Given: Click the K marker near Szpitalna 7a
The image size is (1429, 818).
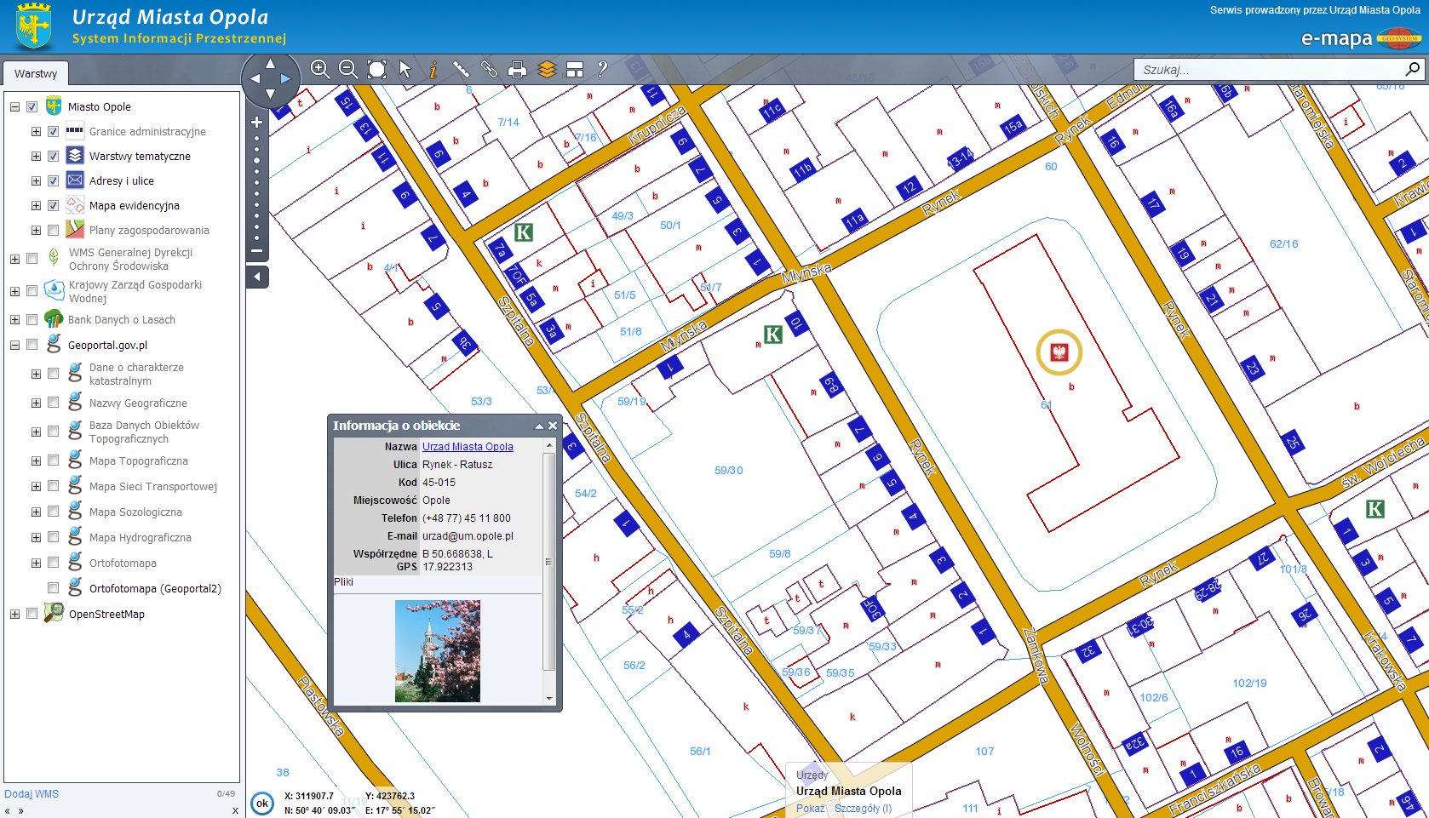Looking at the screenshot, I should coord(524,232).
